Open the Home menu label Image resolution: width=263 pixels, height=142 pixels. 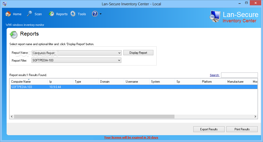coord(17,14)
